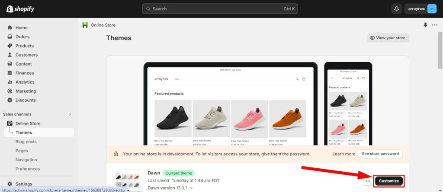Click the Shopify logo in top bar
Image resolution: width=443 pixels, height=192 pixels.
click(x=20, y=9)
